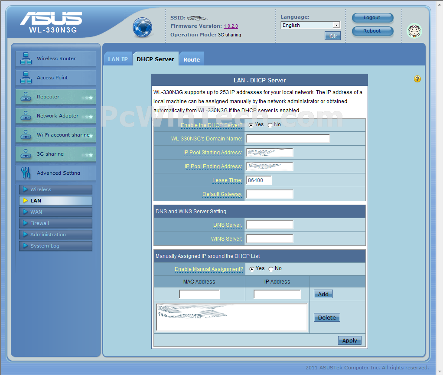This screenshot has height=375, width=443.
Task: Click the Access Point mode icon
Action: pos(26,78)
